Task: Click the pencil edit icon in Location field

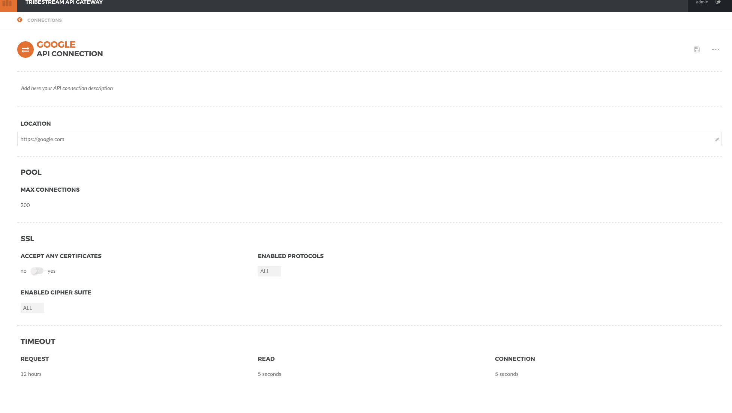Action: click(717, 140)
